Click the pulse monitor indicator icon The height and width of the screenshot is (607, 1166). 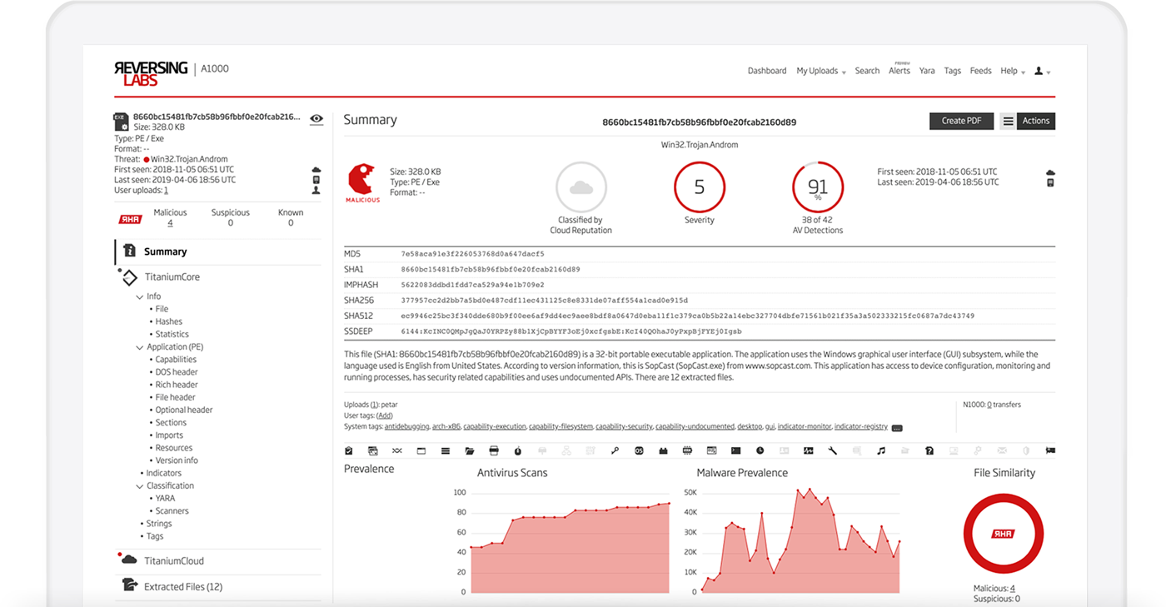click(808, 450)
